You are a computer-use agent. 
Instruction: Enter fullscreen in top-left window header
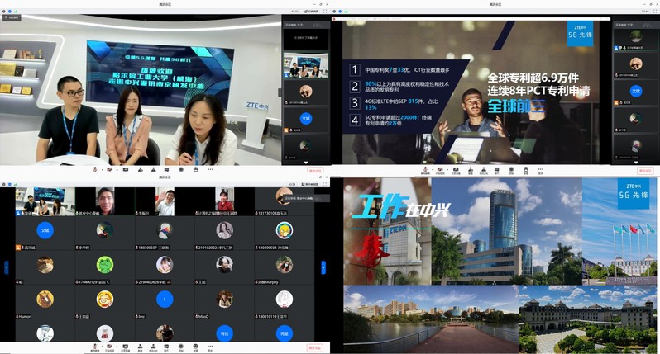325,12
